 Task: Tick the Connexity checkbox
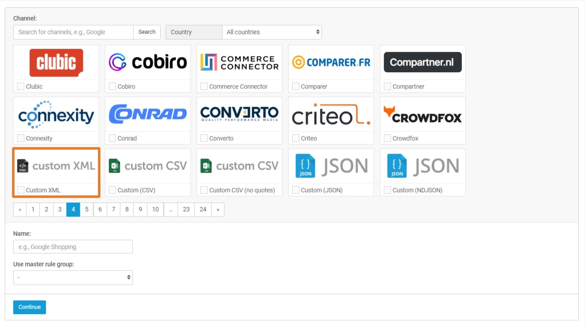coord(21,138)
